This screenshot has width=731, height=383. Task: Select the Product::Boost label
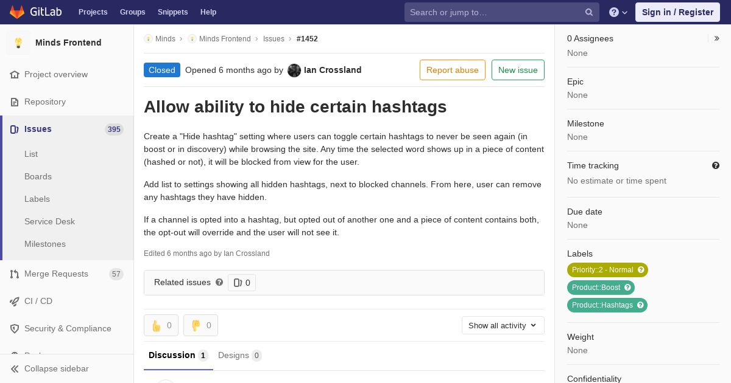click(x=596, y=288)
